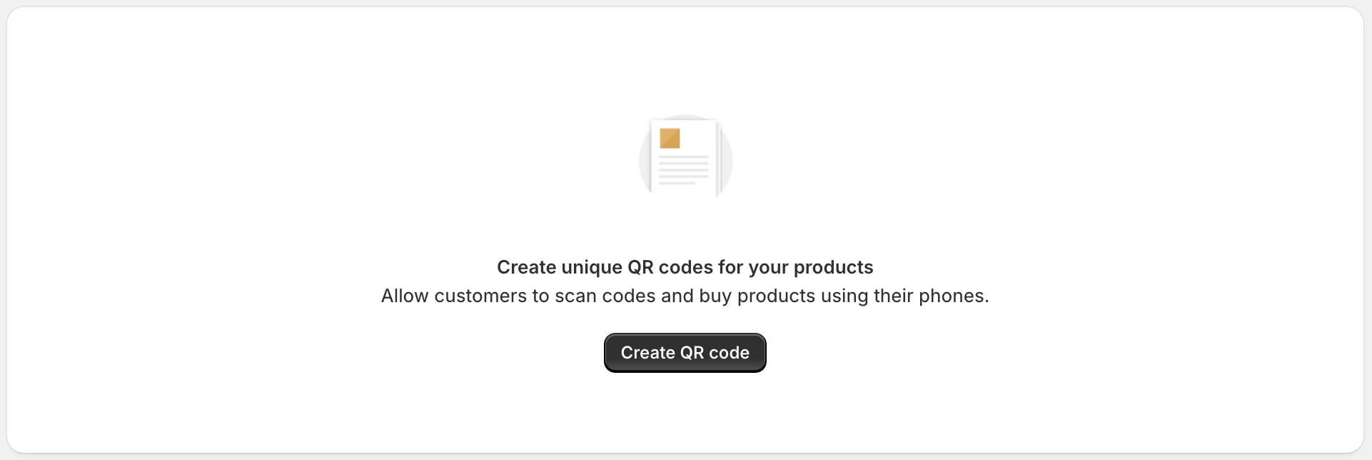Click "QR" in the bold heading
The width and height of the screenshot is (1372, 460).
(640, 267)
